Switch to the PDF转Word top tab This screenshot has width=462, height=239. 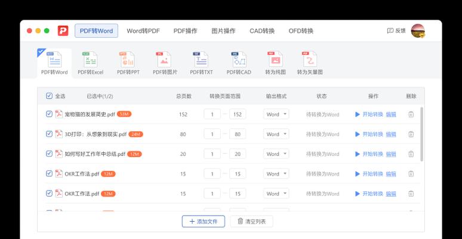pyautogui.click(x=96, y=30)
